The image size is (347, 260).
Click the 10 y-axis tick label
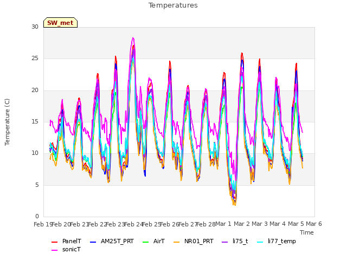[35, 153]
